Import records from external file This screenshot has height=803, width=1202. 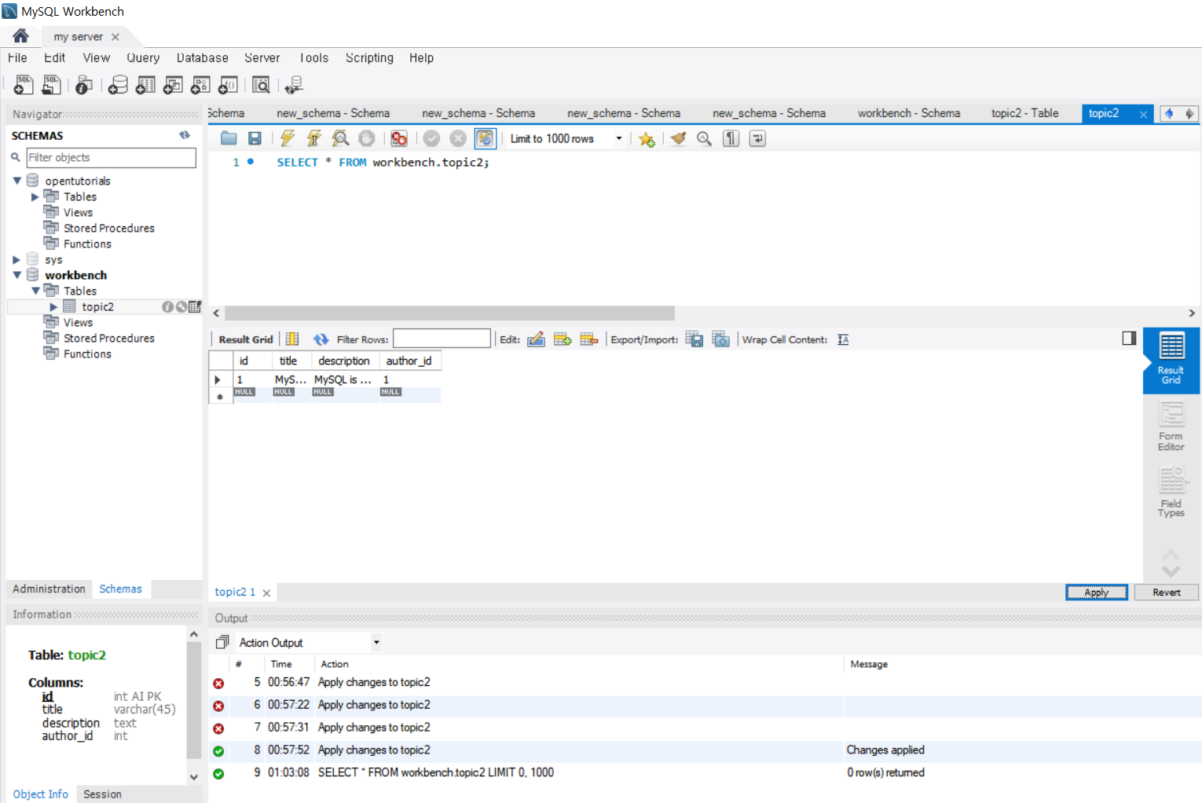tap(720, 339)
